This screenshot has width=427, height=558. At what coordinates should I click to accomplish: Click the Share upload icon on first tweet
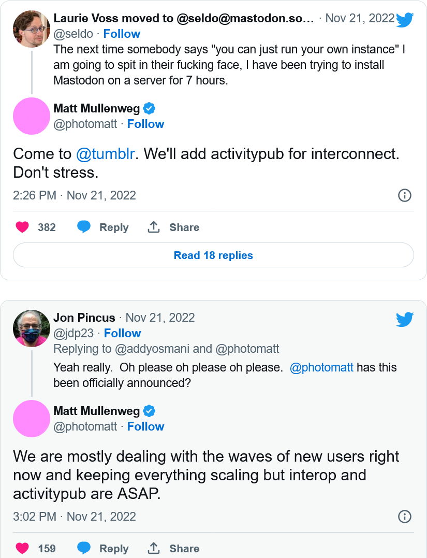[154, 227]
